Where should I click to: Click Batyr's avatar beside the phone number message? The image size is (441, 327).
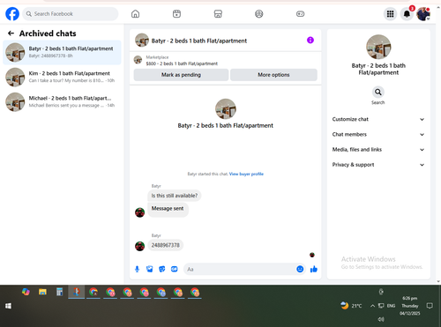[x=139, y=246]
